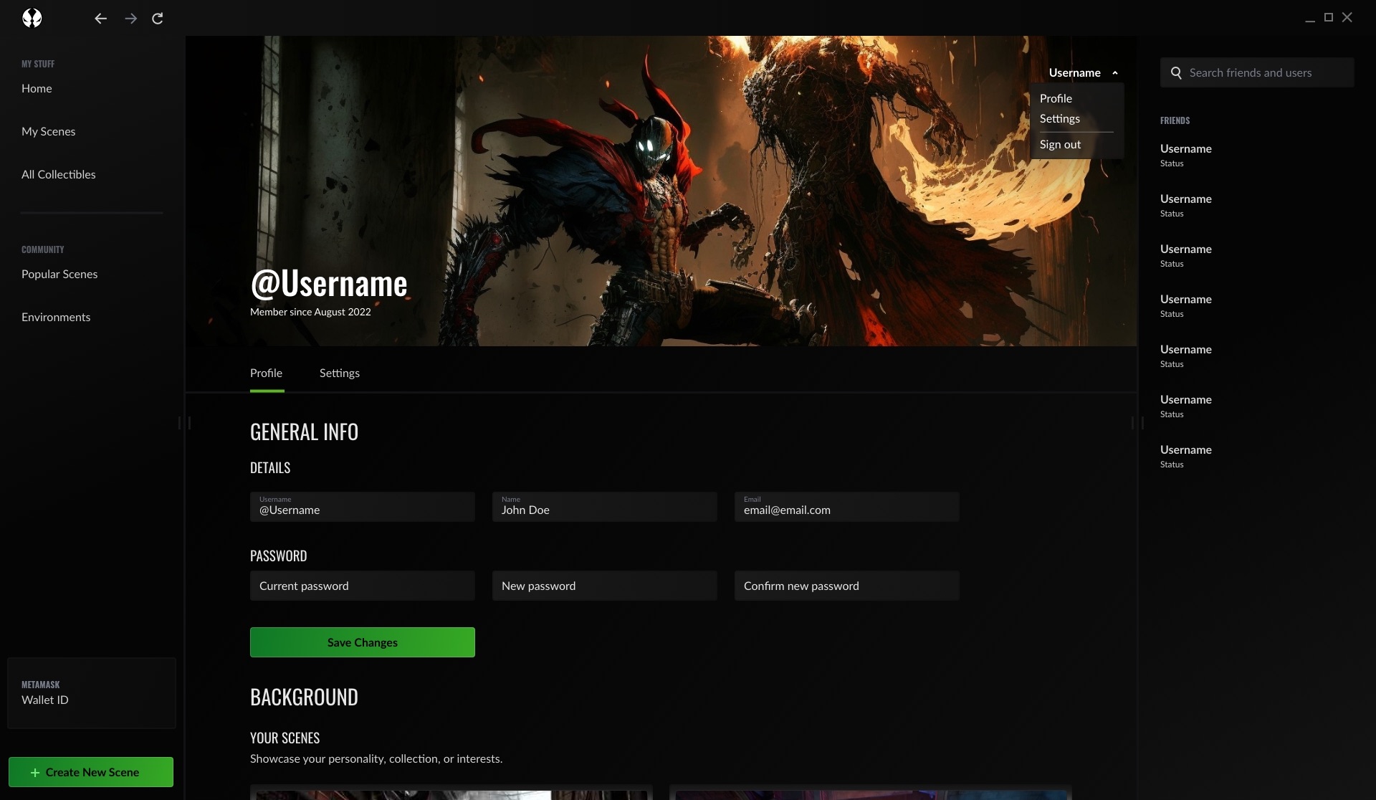Image resolution: width=1376 pixels, height=800 pixels.
Task: Open Settings from the user dropdown menu
Action: pos(1059,118)
